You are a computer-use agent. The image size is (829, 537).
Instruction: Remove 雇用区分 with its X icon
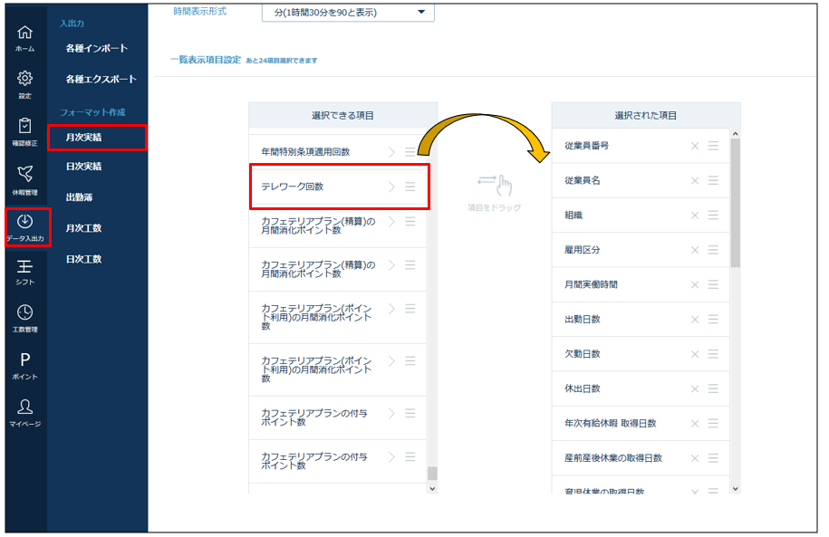pyautogui.click(x=695, y=250)
